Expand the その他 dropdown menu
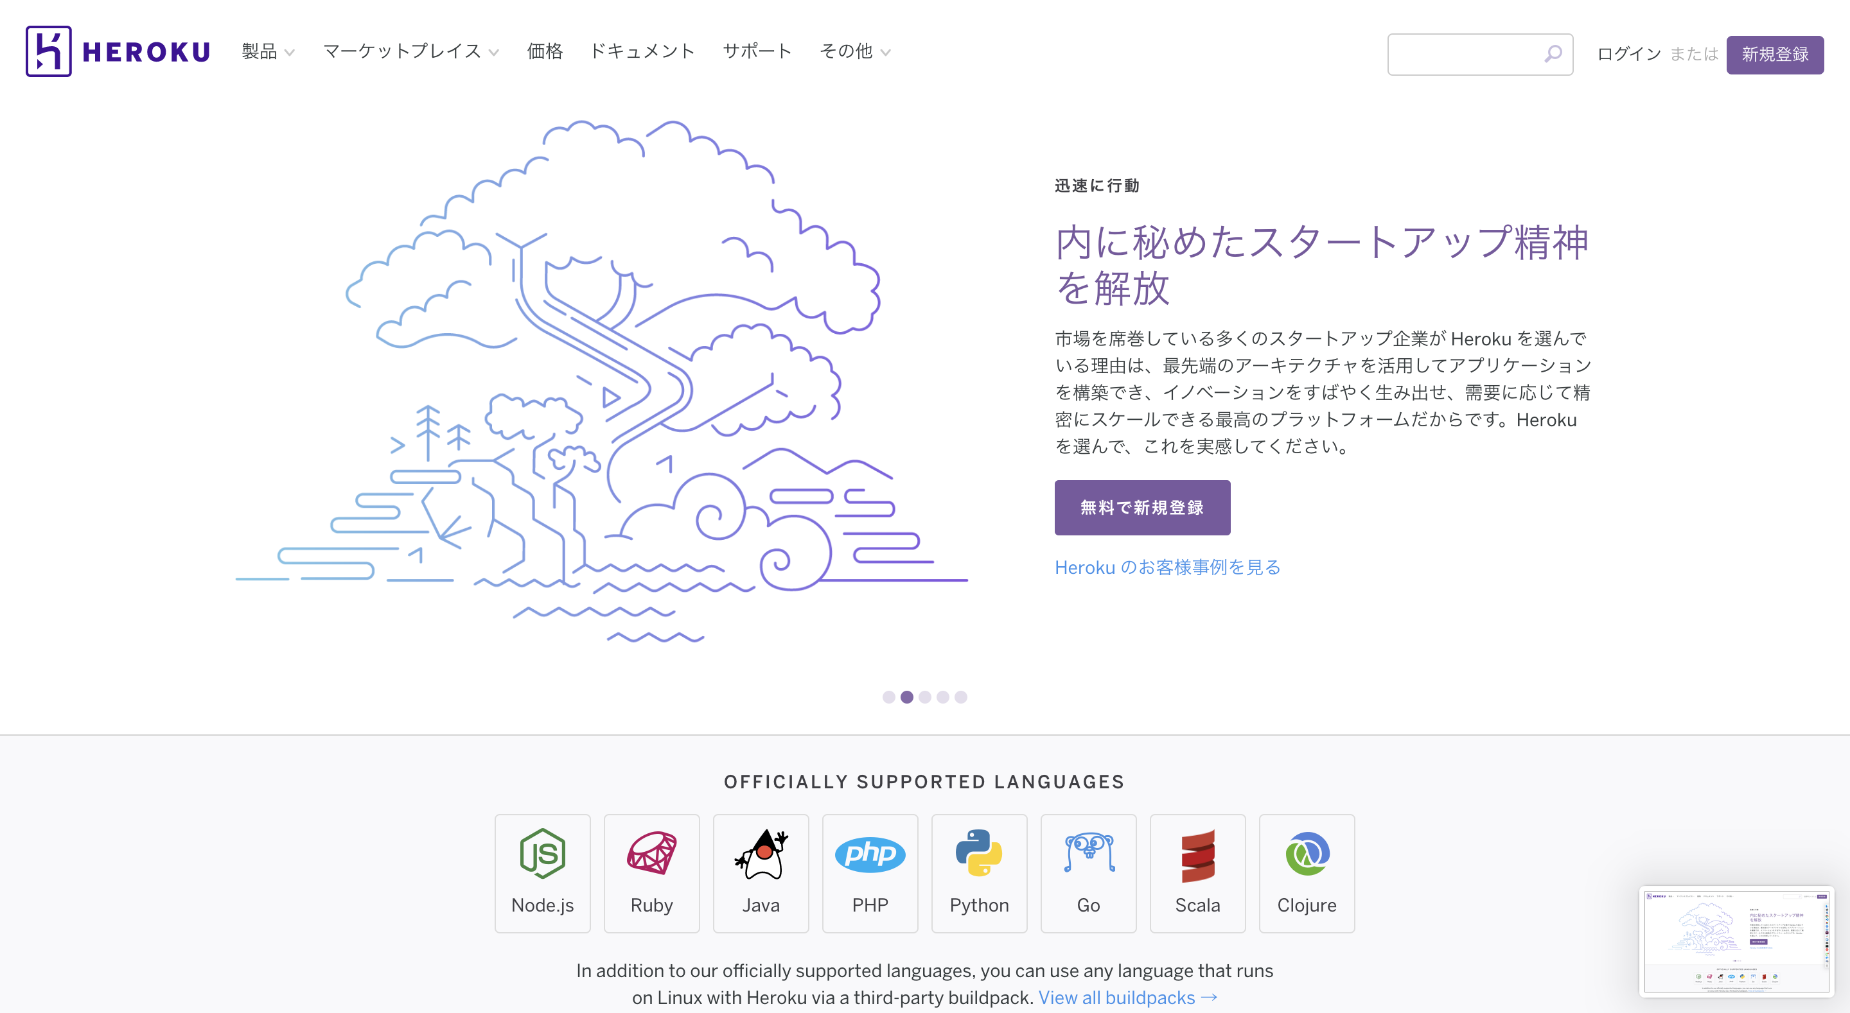Screen dimensions: 1850x1013 tap(854, 52)
